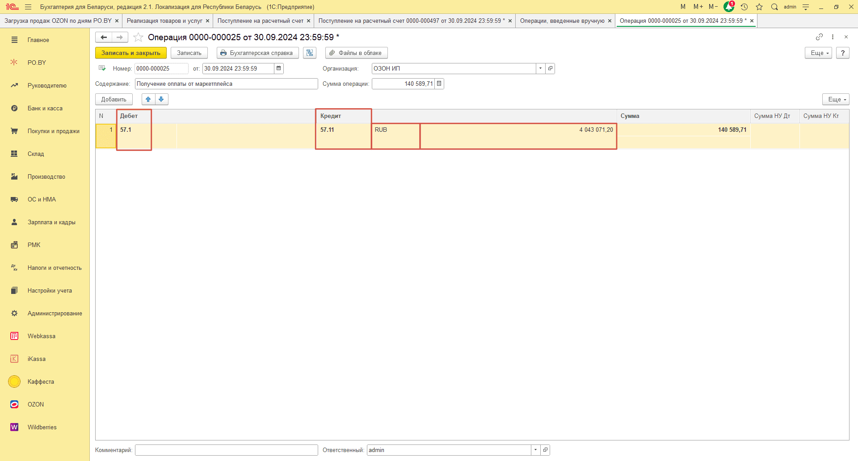This screenshot has height=461, width=858.
Task: Open the Организация value with open-form icon
Action: pos(550,68)
